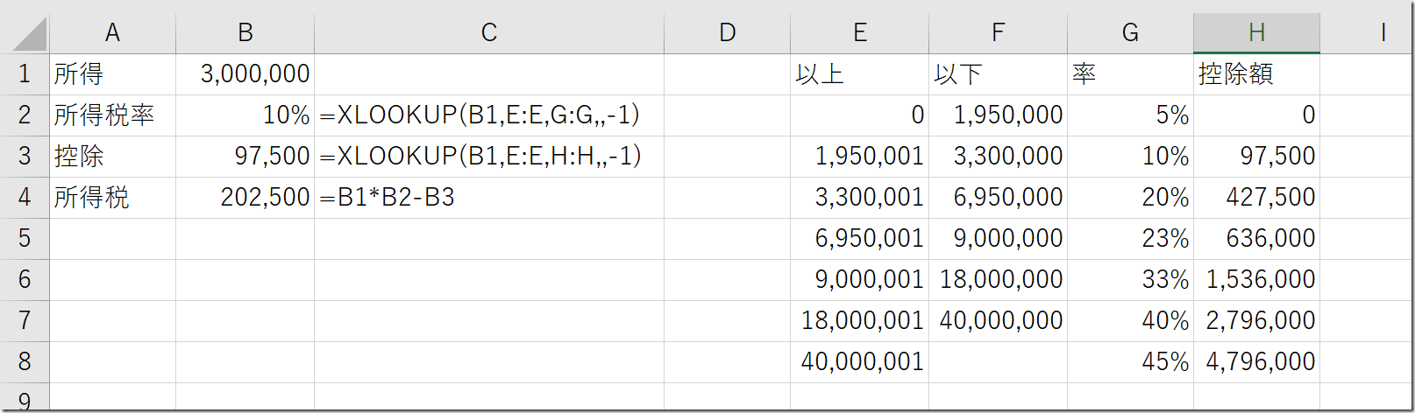Click cell with 18,000,001
Image resolution: width=1415 pixels, height=413 pixels.
pyautogui.click(x=859, y=321)
